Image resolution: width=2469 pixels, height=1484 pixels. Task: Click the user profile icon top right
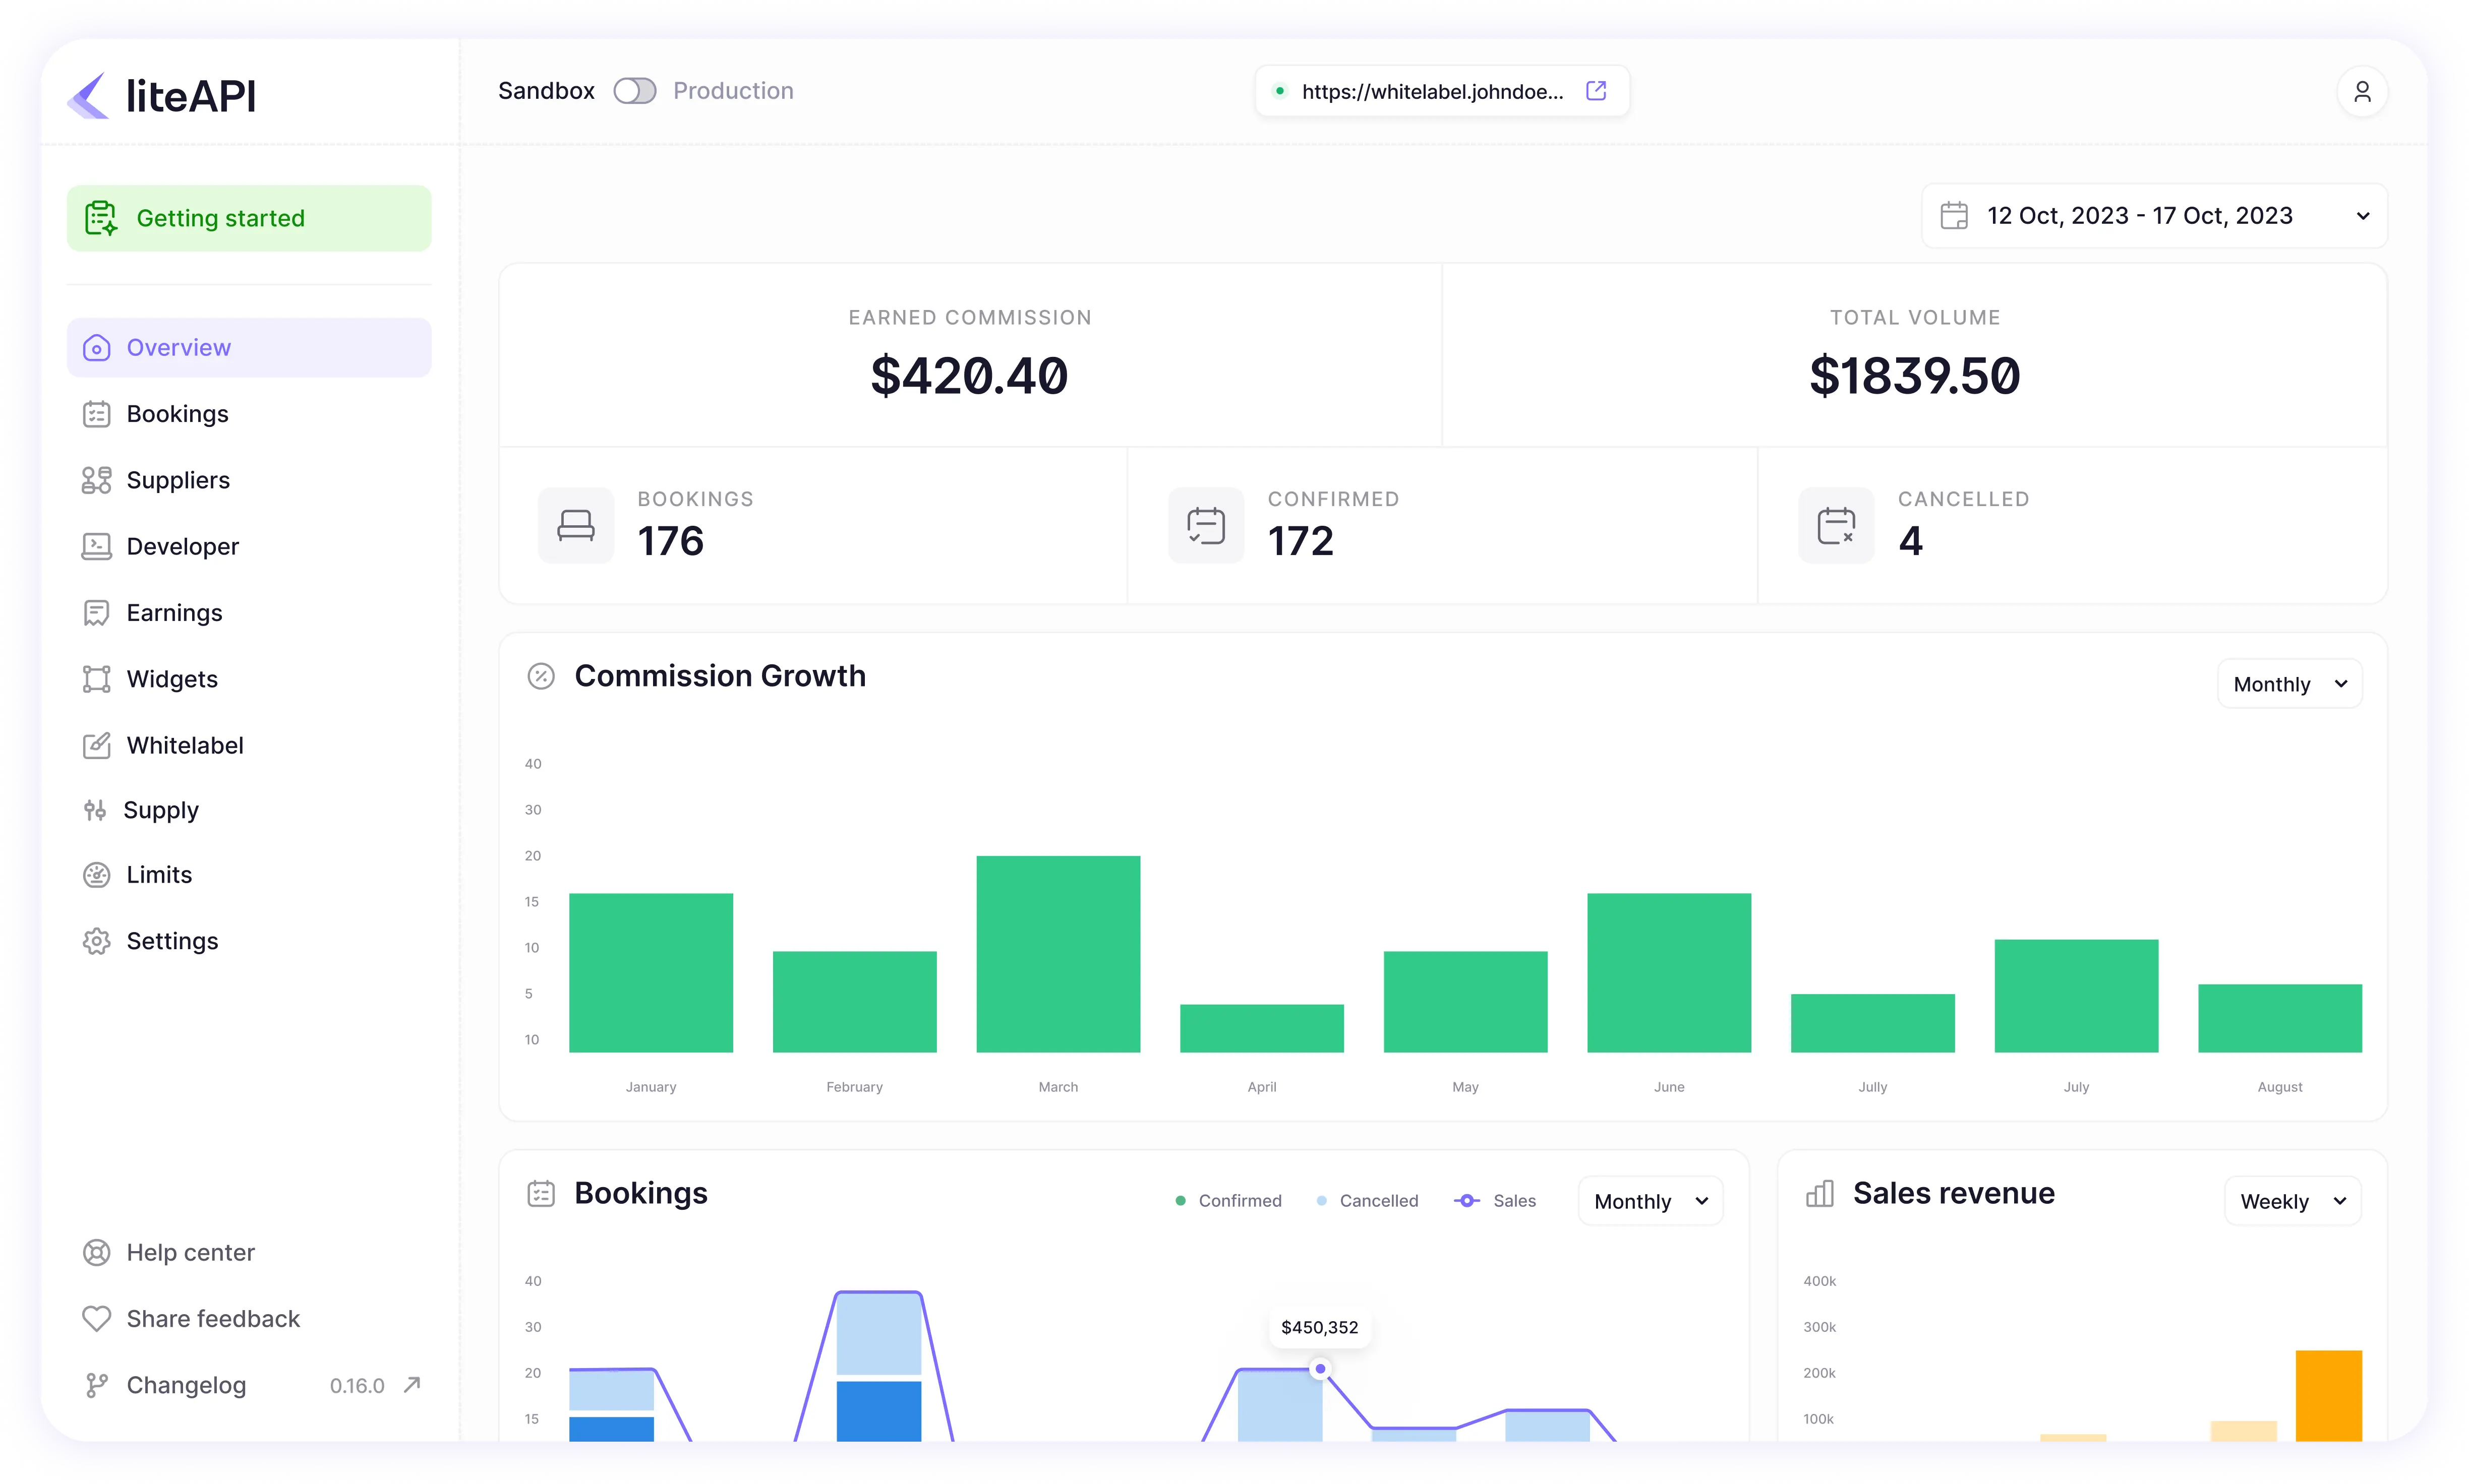(x=2362, y=91)
